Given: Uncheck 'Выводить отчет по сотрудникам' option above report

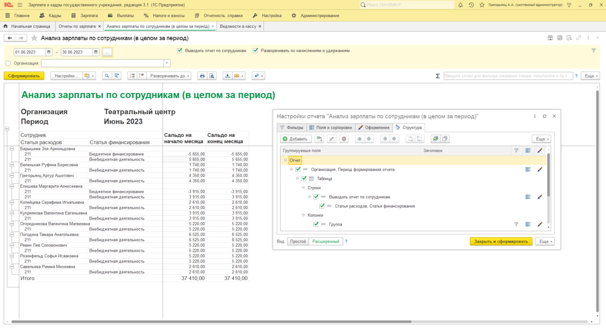Looking at the screenshot, I should pos(180,50).
